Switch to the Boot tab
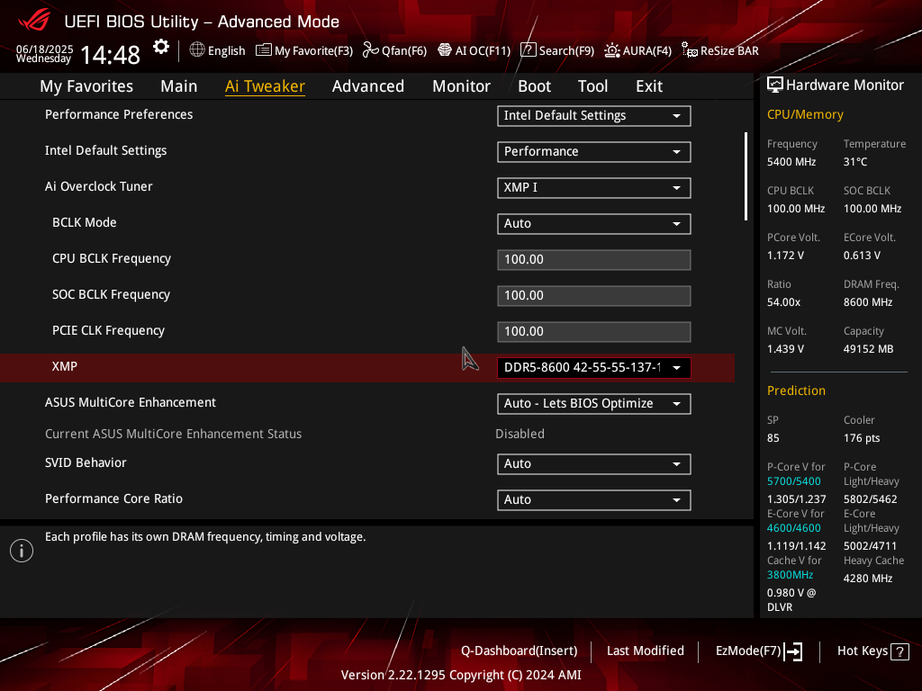922x691 pixels. click(x=534, y=86)
